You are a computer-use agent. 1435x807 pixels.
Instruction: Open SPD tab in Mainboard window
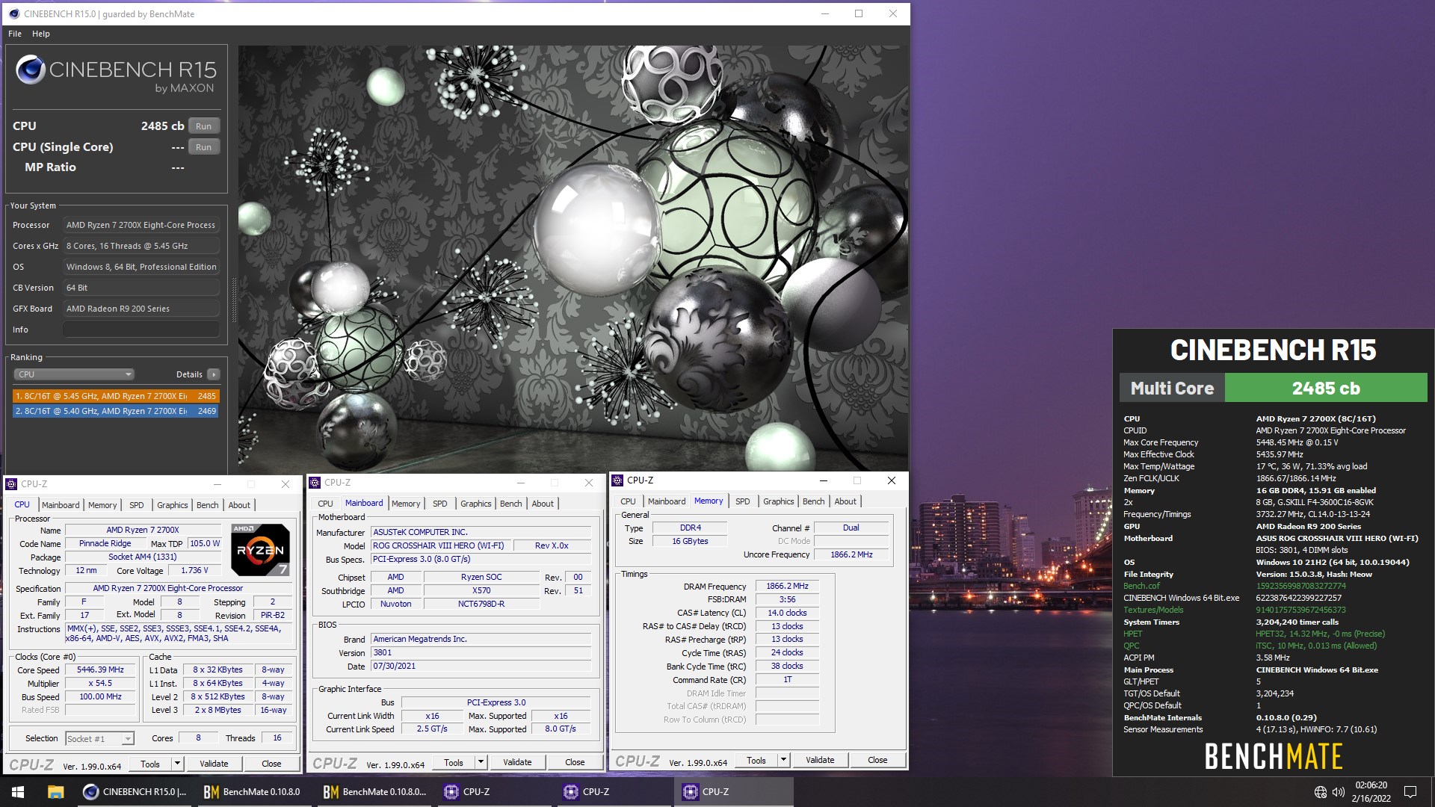coord(440,504)
